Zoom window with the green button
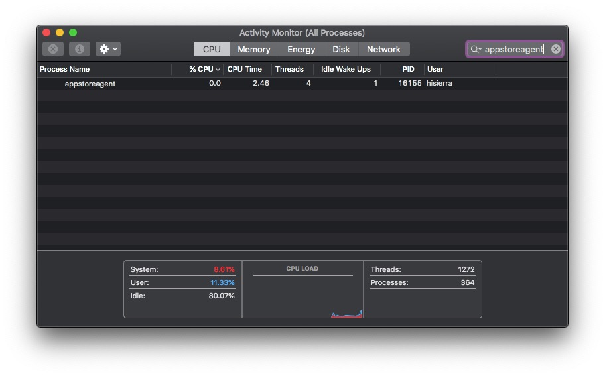Image resolution: width=605 pixels, height=376 pixels. 73,32
